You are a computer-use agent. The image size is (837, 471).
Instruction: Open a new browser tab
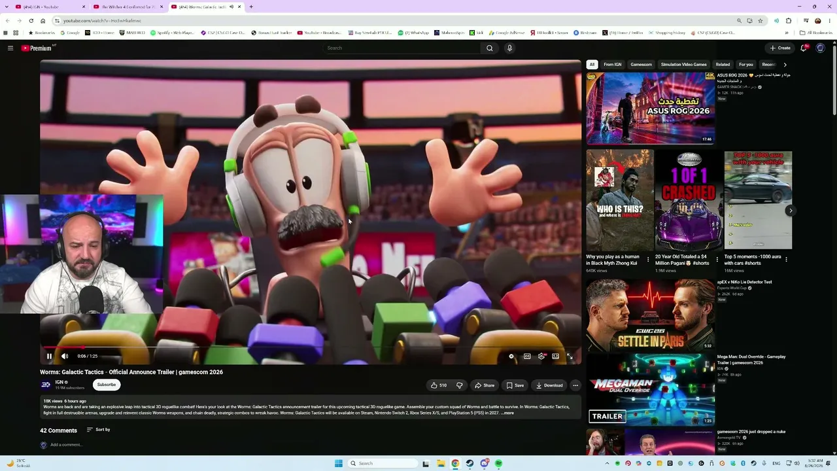[251, 7]
